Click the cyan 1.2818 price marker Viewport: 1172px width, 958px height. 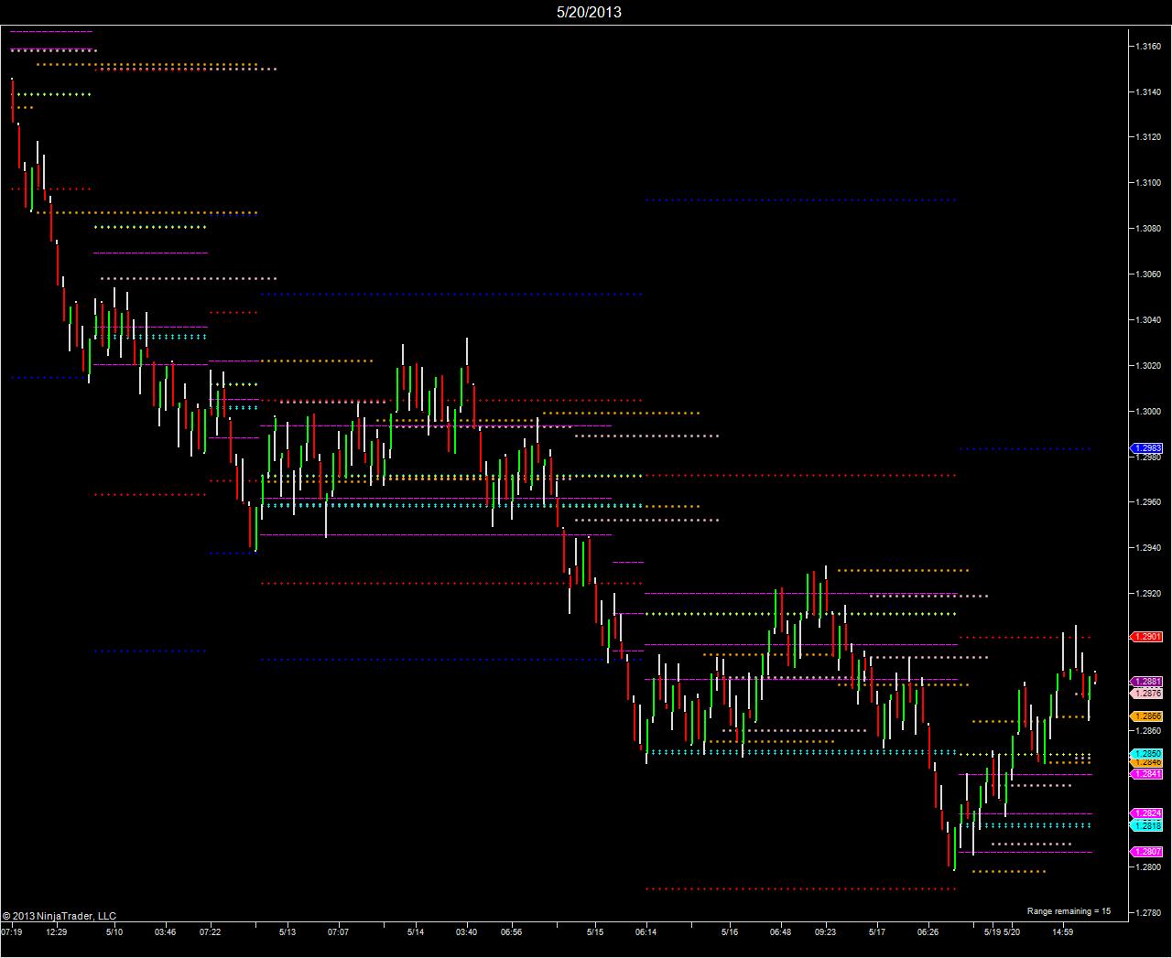1147,825
